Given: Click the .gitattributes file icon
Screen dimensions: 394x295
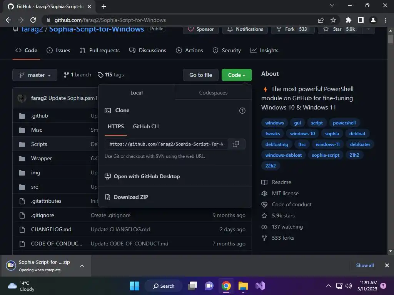Looking at the screenshot, I should (x=22, y=201).
